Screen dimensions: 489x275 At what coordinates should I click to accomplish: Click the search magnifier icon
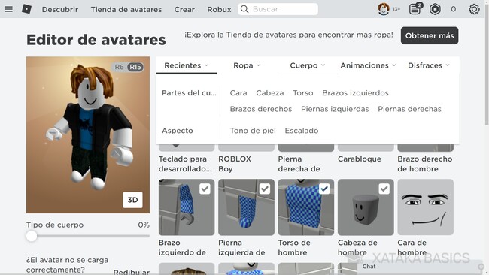click(x=244, y=9)
